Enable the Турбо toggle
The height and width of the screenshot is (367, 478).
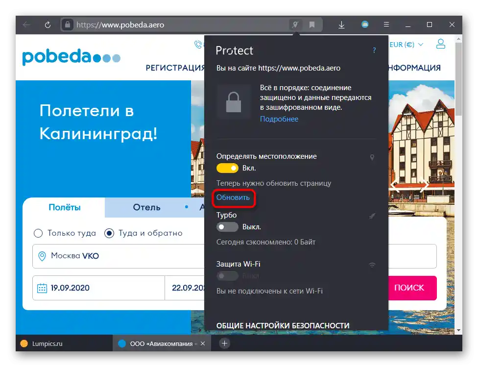point(227,227)
